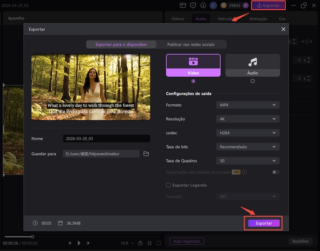Toggle Exportação sem perdas priorizada switch
The width and height of the screenshot is (320, 251).
tap(276, 172)
